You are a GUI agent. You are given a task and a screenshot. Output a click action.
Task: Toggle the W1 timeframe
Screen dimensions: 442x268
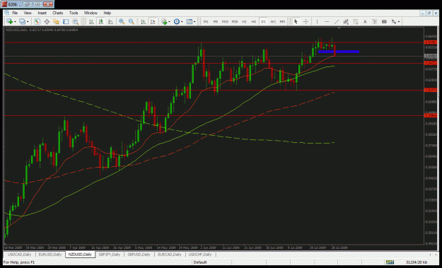point(273,22)
